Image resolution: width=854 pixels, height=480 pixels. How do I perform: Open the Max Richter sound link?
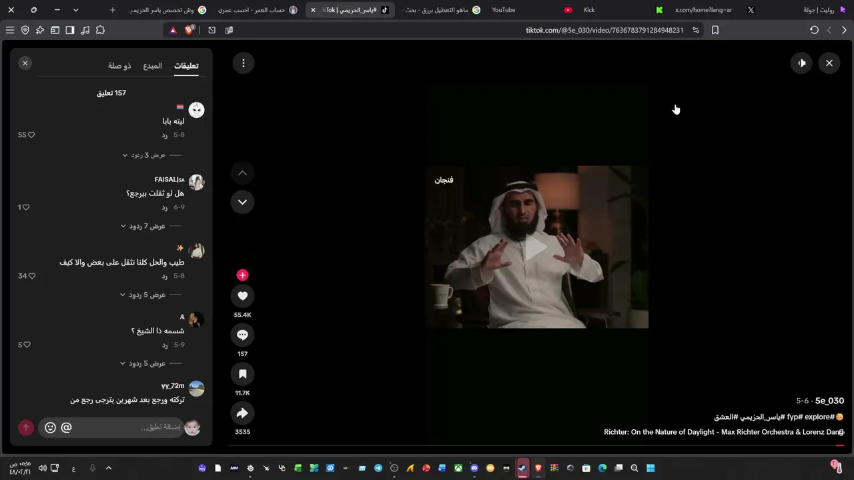(x=724, y=432)
